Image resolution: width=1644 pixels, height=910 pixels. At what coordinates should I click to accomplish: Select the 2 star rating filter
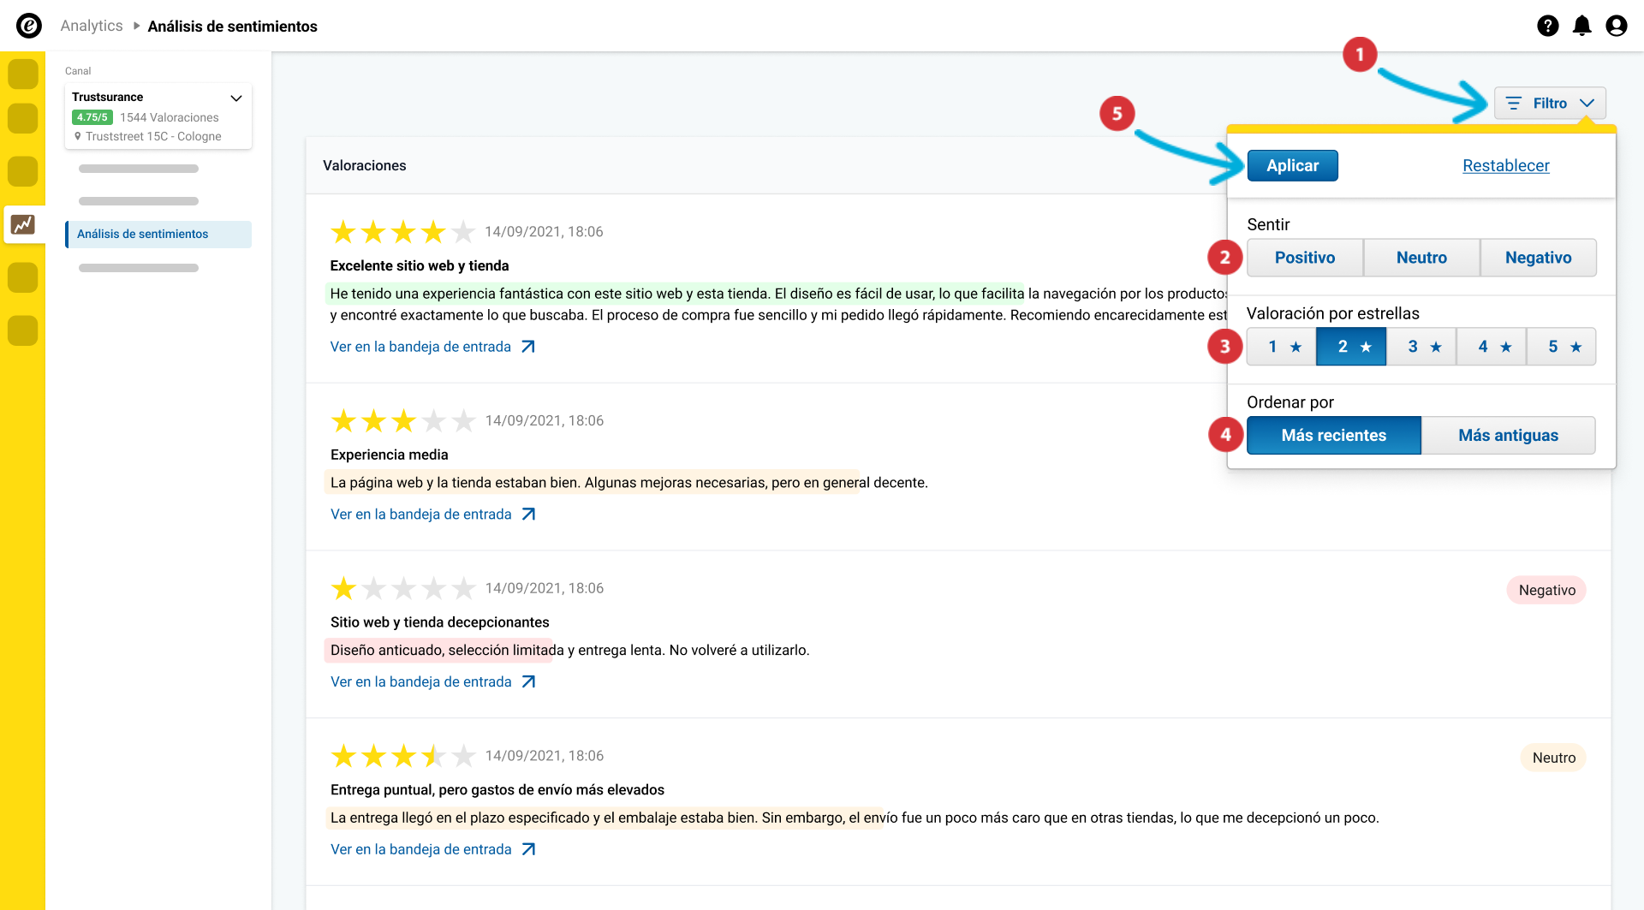pyautogui.click(x=1351, y=347)
